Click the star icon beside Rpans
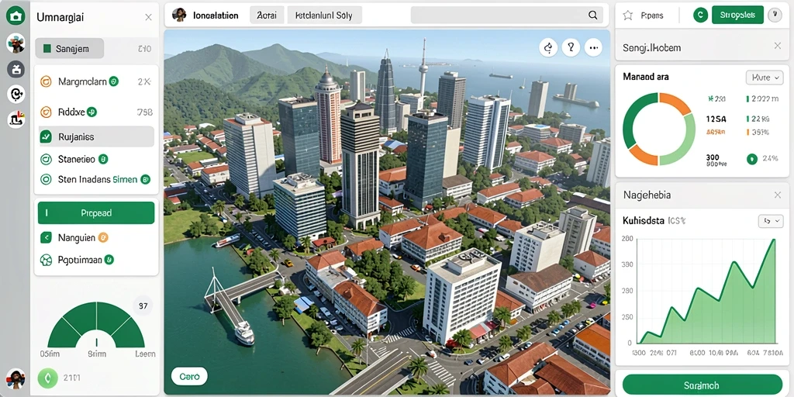This screenshot has width=794, height=397. (628, 16)
